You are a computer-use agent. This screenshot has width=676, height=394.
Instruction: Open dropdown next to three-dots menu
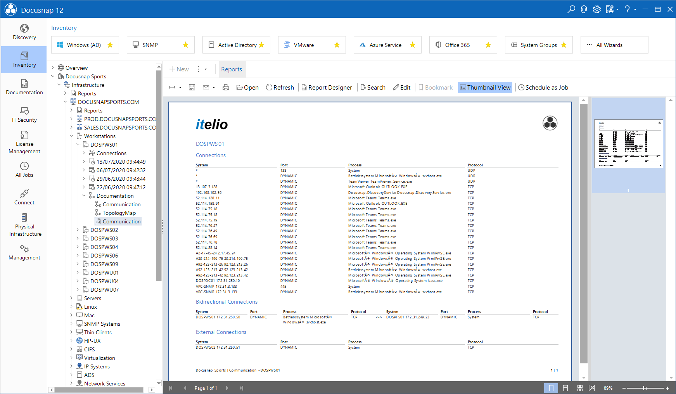tap(206, 69)
